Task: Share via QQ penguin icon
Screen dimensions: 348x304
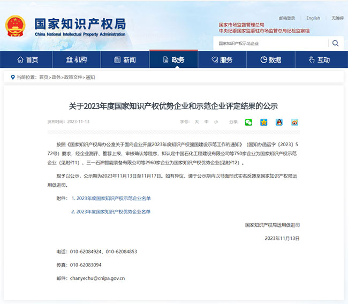Action: [279, 122]
